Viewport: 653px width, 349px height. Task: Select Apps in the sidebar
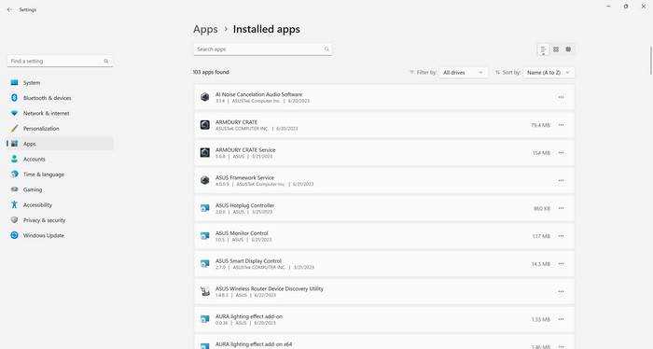[x=60, y=144]
